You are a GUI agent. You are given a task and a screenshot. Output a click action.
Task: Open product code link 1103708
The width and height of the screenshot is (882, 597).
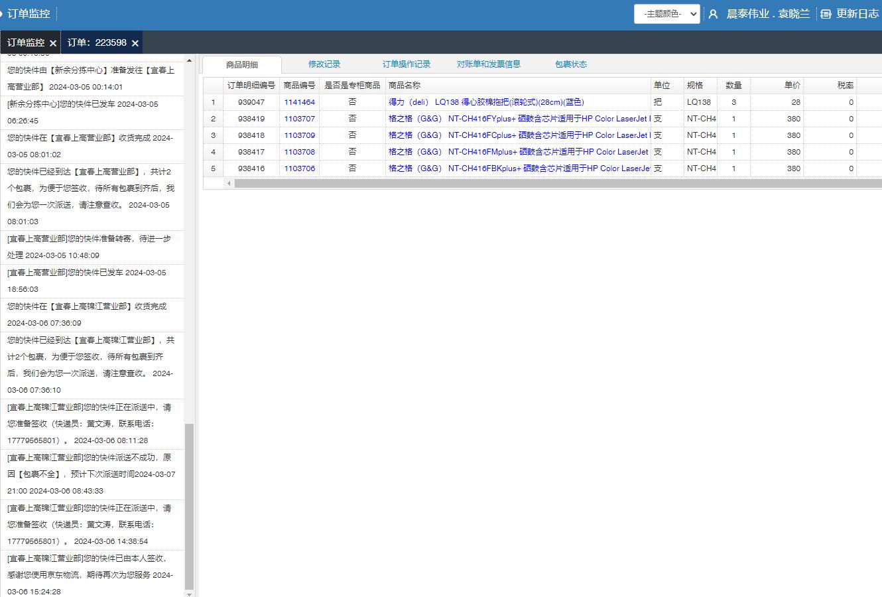[x=300, y=152]
